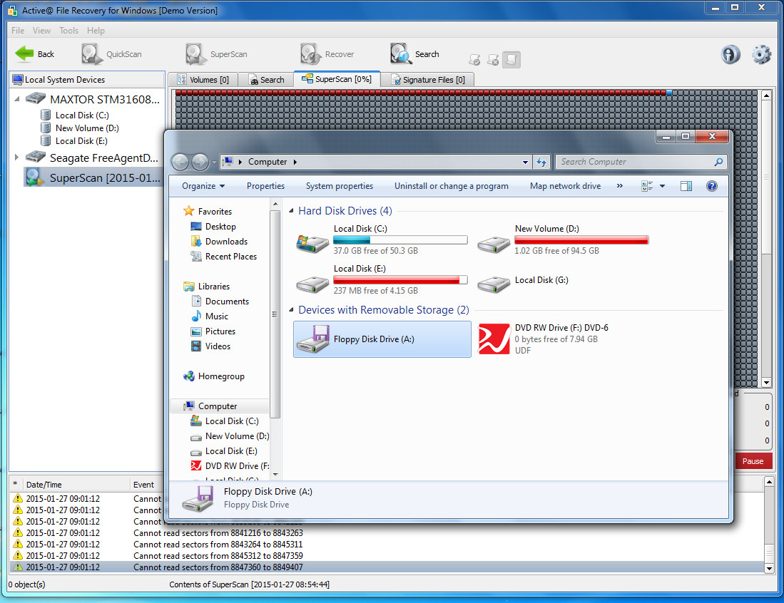
Task: Show the preview pane in Explorer
Action: click(686, 186)
